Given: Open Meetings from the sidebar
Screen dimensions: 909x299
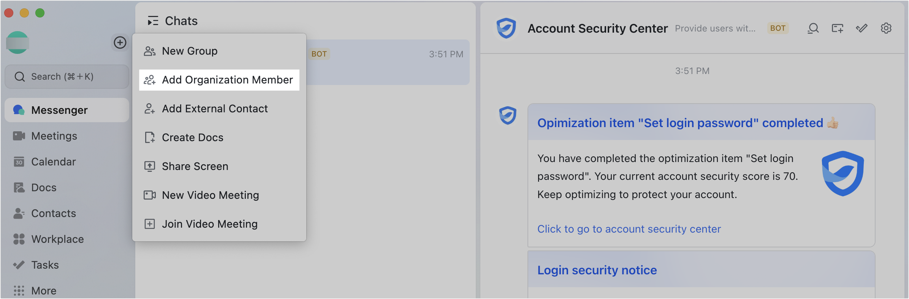Looking at the screenshot, I should (54, 135).
